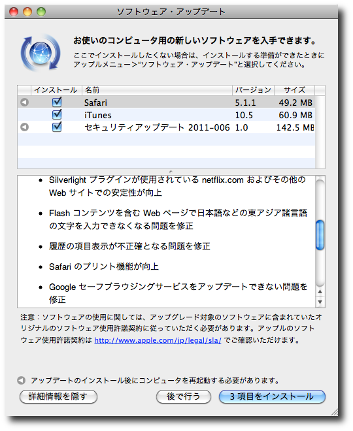Uncheck the iTunes install checkbox
Viewport: 353px width, 431px height.
(57, 114)
